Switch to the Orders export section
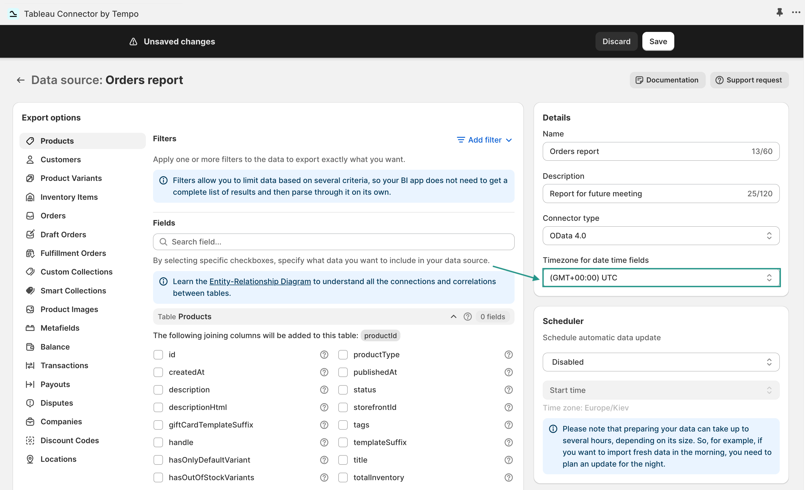The width and height of the screenshot is (805, 490). click(53, 215)
